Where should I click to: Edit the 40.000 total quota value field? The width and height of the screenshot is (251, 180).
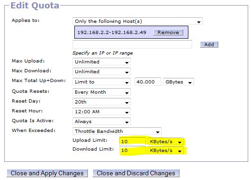(x=148, y=82)
